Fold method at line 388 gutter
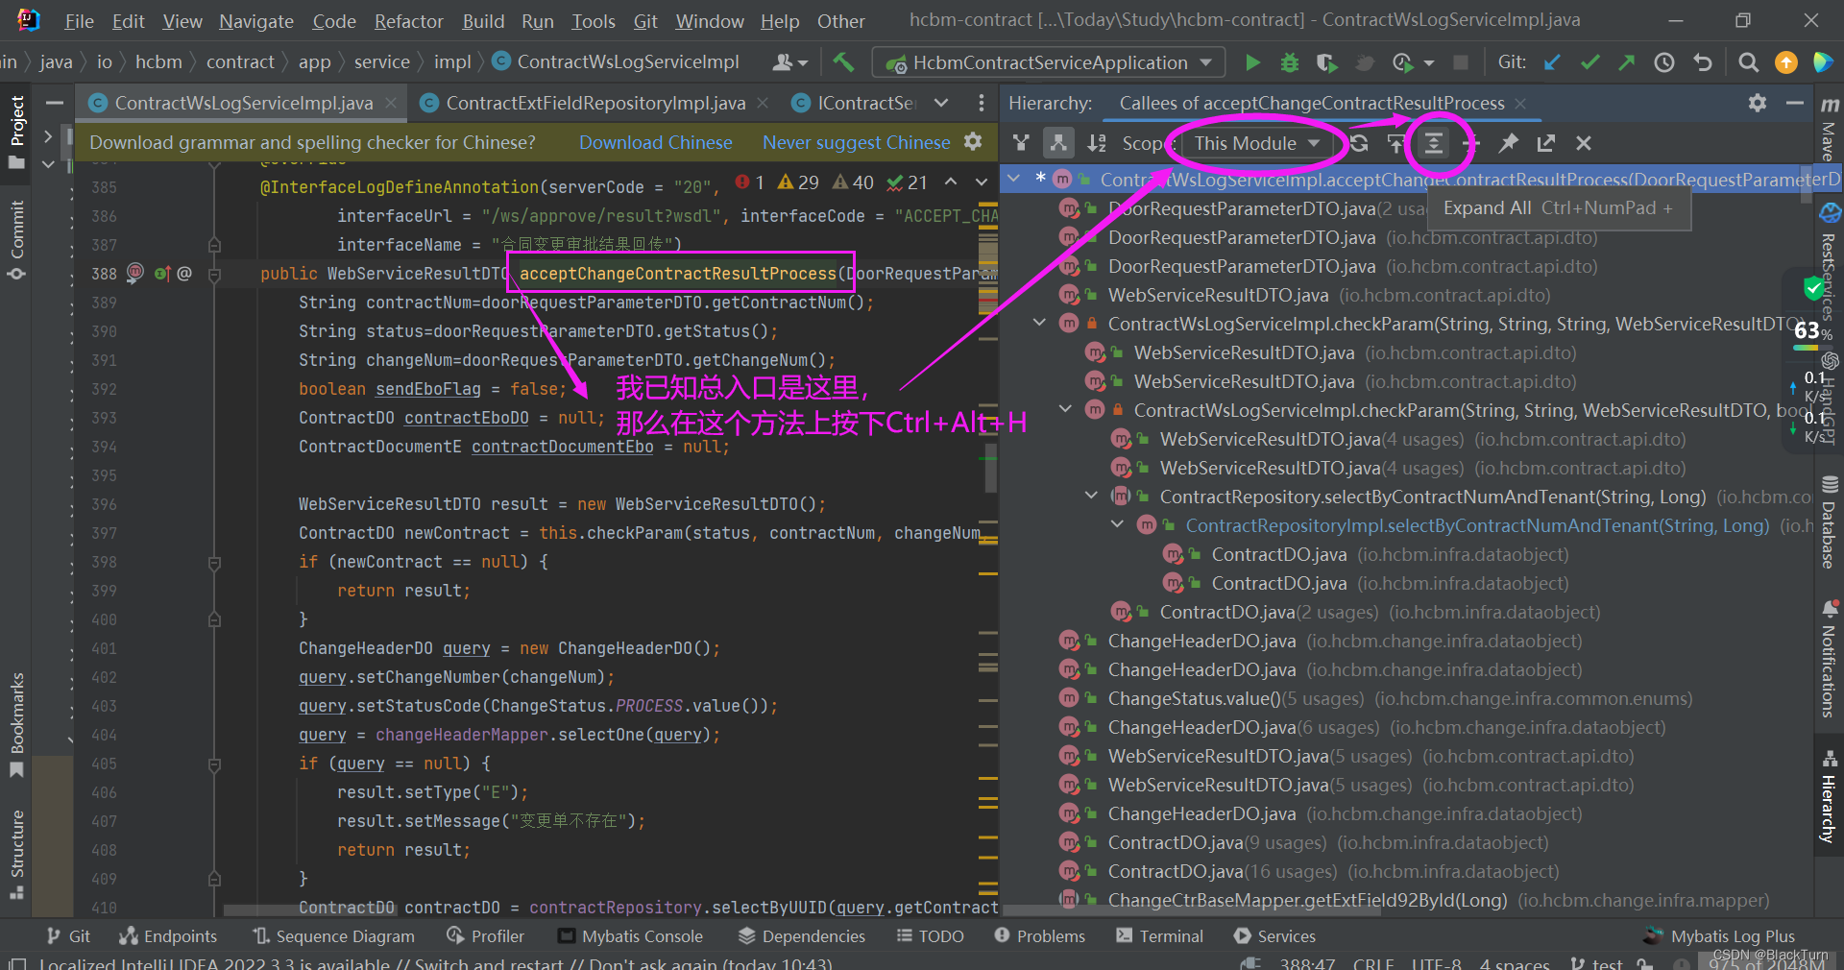1844x970 pixels. pos(214,274)
